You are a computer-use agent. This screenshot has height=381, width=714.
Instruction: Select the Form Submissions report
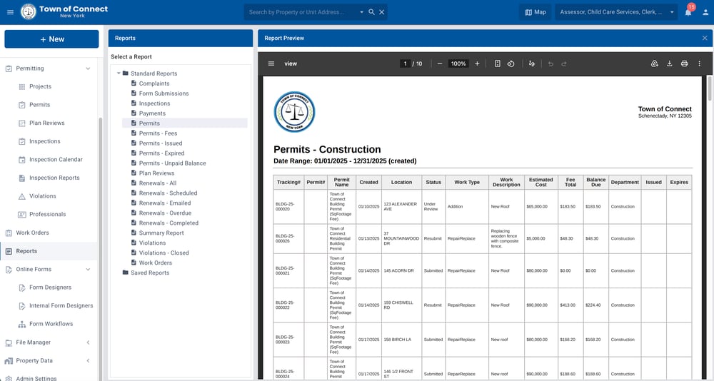tap(164, 93)
